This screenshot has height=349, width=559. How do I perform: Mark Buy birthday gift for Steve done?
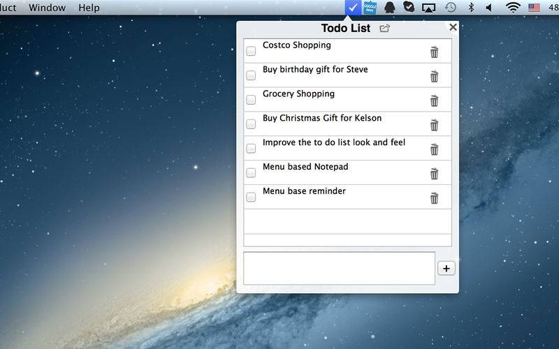click(x=251, y=75)
